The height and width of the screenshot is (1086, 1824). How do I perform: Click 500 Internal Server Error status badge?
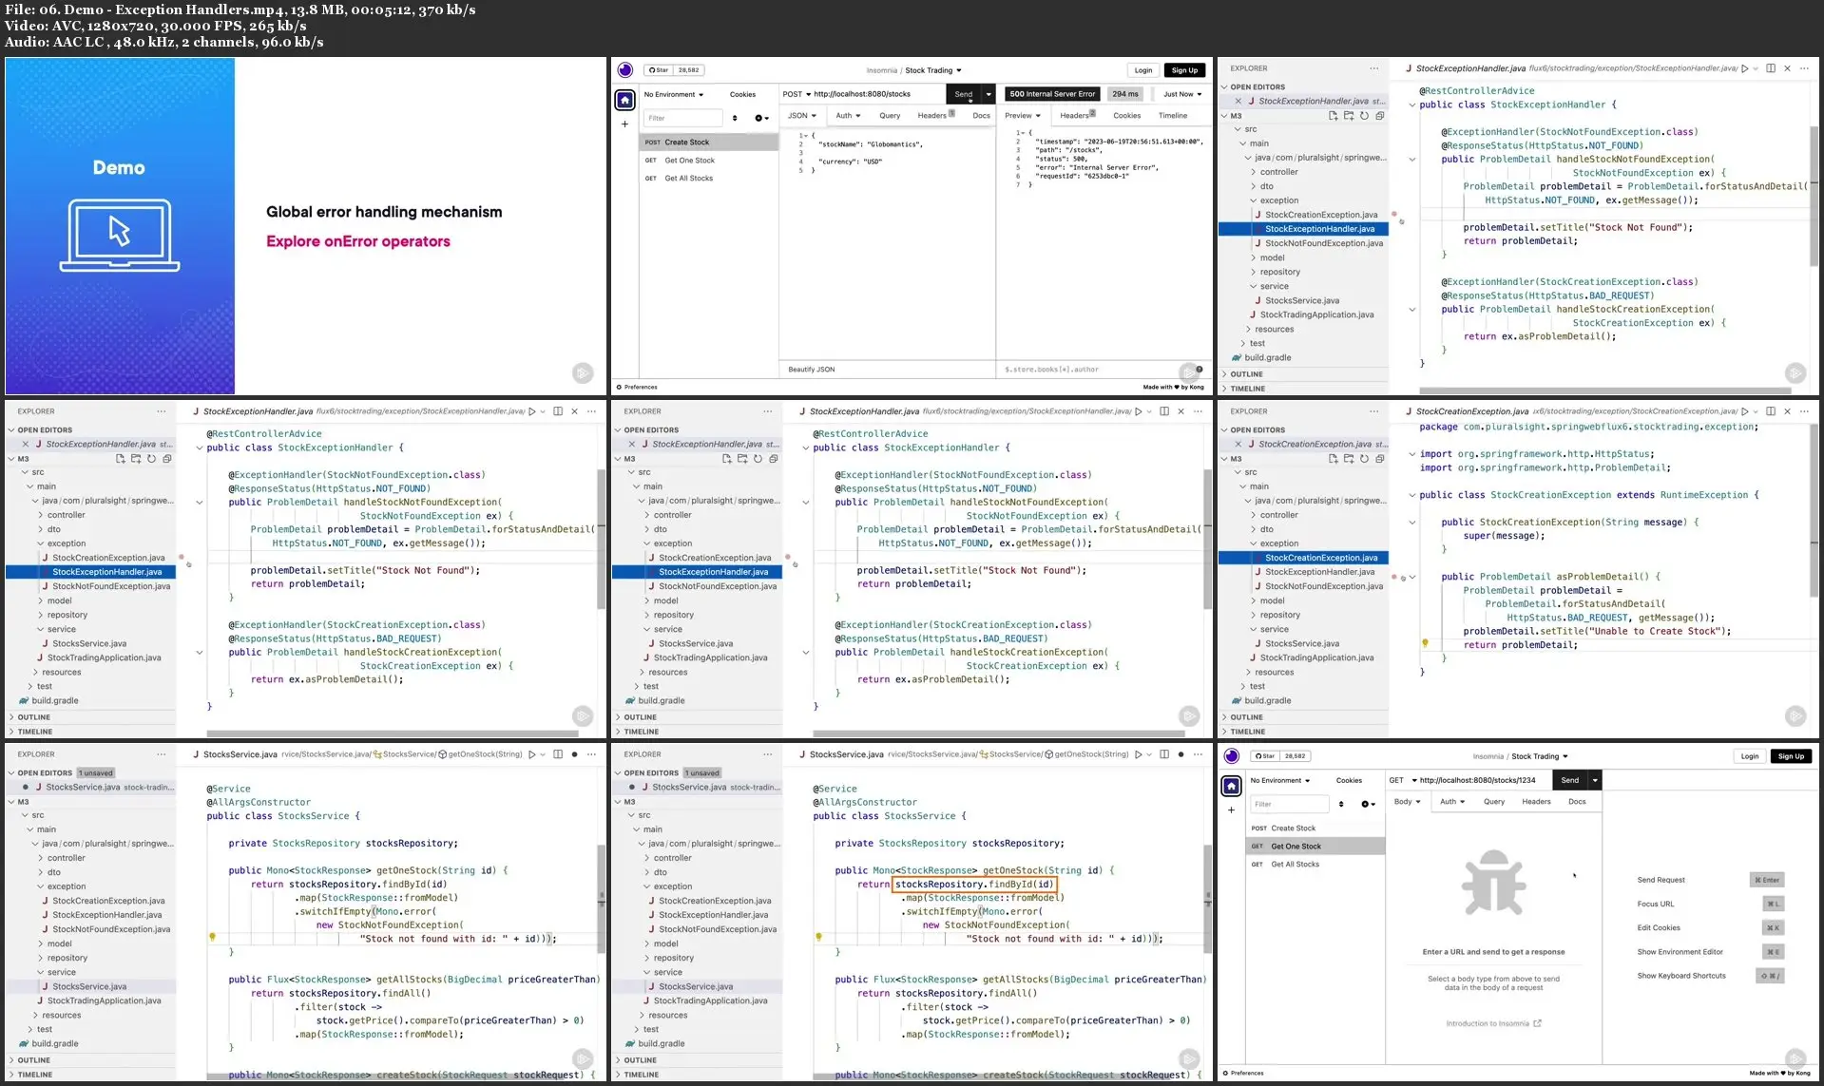pyautogui.click(x=1052, y=94)
